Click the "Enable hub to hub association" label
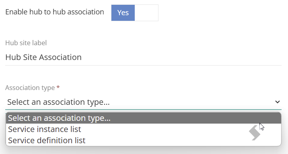 tap(55, 12)
